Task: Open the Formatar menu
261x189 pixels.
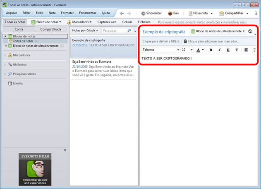Action: [67, 13]
